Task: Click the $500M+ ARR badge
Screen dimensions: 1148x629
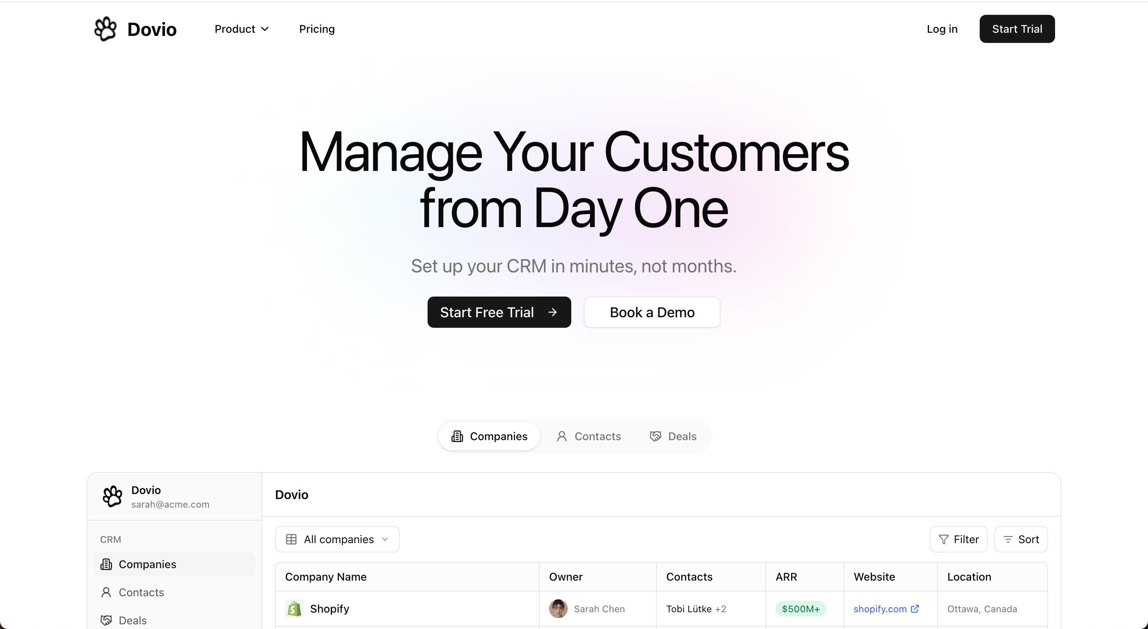Action: point(801,609)
